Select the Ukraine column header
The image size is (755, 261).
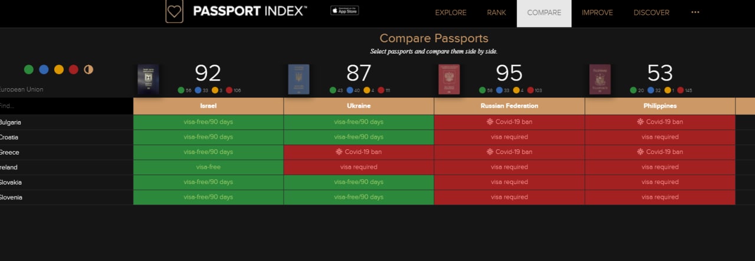(359, 106)
